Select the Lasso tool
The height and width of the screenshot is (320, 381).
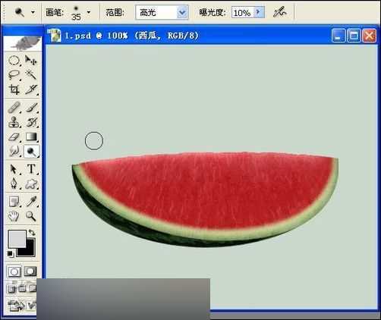(x=14, y=75)
